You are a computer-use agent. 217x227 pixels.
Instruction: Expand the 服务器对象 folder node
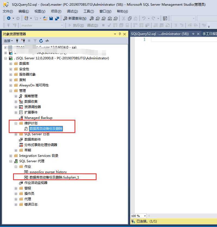(11, 74)
